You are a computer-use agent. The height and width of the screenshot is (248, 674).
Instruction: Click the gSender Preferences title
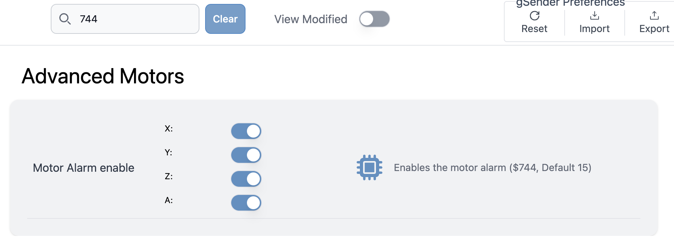570,3
